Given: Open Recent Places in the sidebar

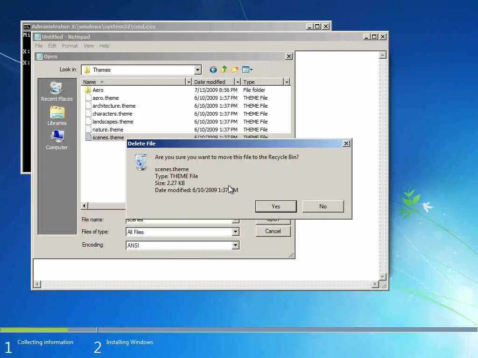Looking at the screenshot, I should pos(57,91).
